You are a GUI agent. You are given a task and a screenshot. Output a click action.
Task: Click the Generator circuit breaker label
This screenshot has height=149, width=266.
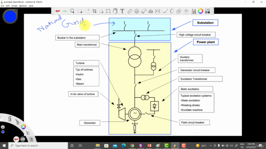[x=197, y=70]
